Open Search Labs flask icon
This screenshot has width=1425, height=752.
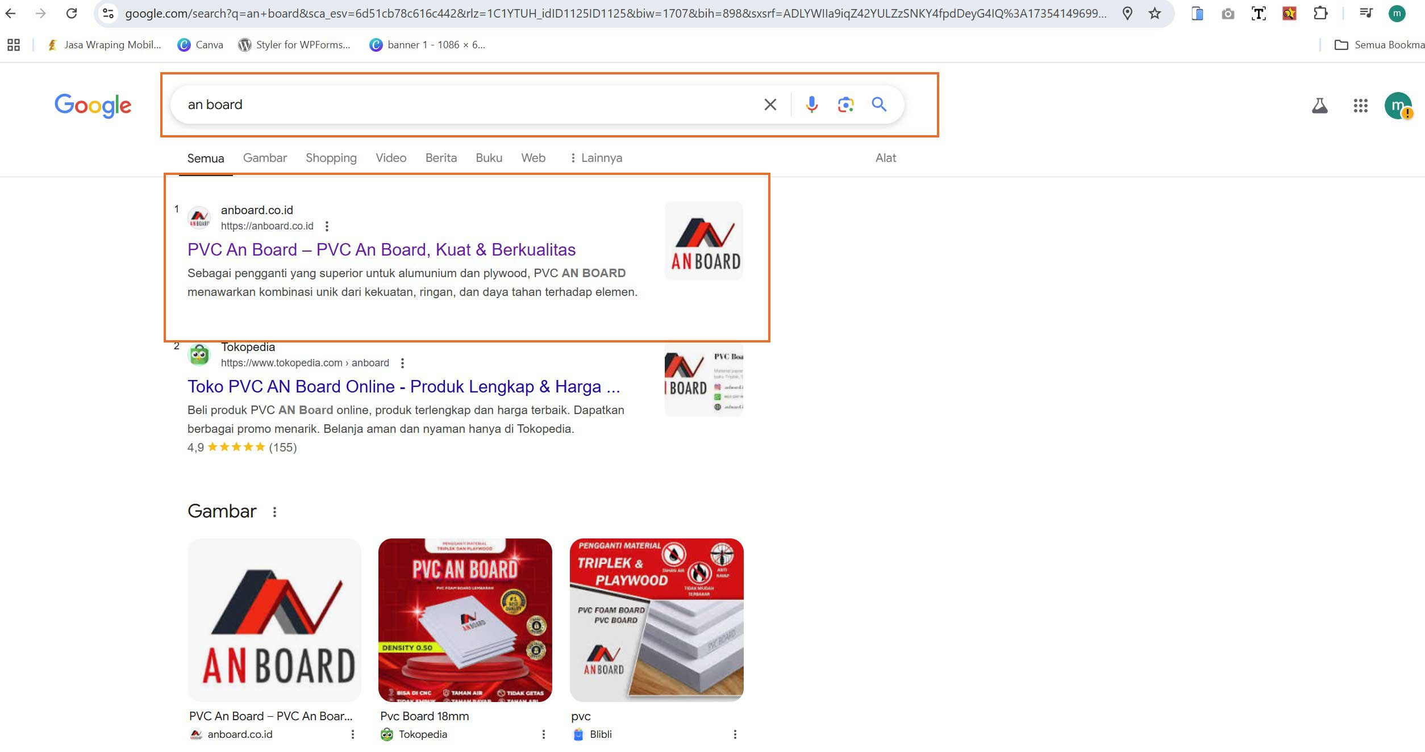[x=1319, y=106]
